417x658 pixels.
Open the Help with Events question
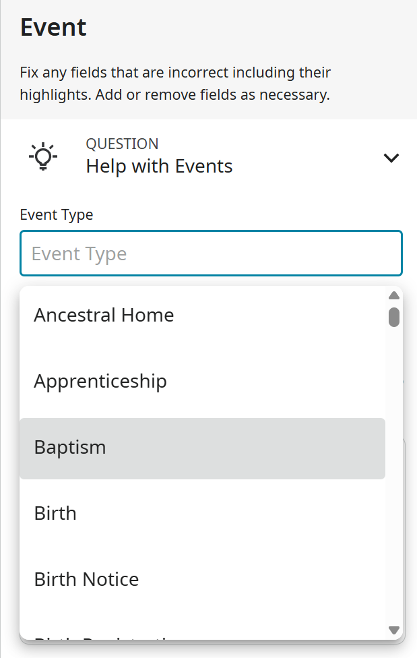point(159,166)
